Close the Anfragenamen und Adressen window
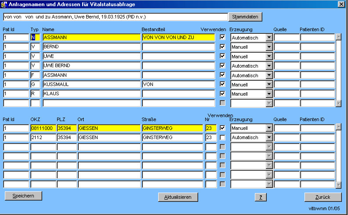The width and height of the screenshot is (348, 215). click(341, 4)
